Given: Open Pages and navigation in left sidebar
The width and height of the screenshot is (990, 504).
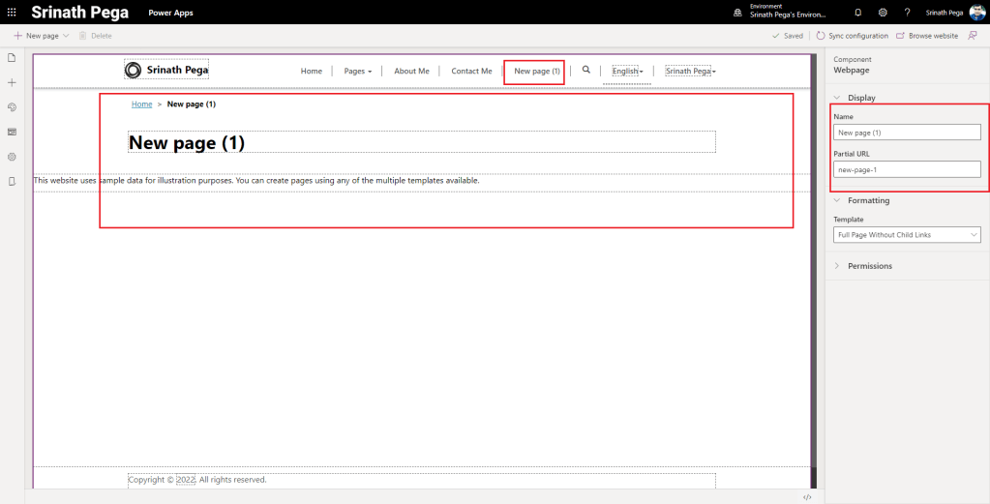Looking at the screenshot, I should 12,58.
